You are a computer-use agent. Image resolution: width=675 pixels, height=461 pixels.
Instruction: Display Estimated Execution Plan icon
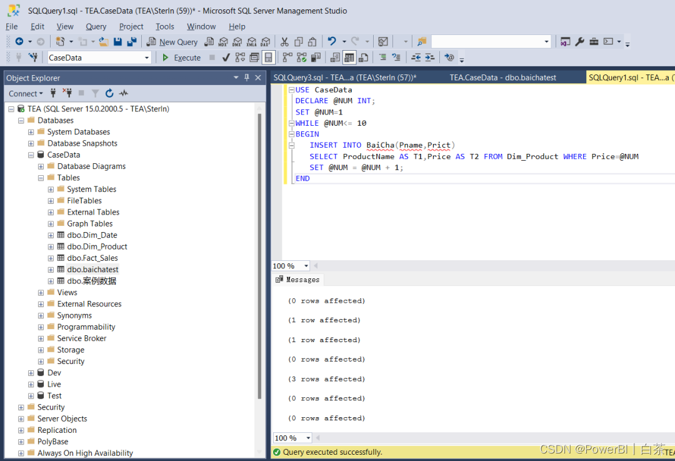[x=240, y=58]
